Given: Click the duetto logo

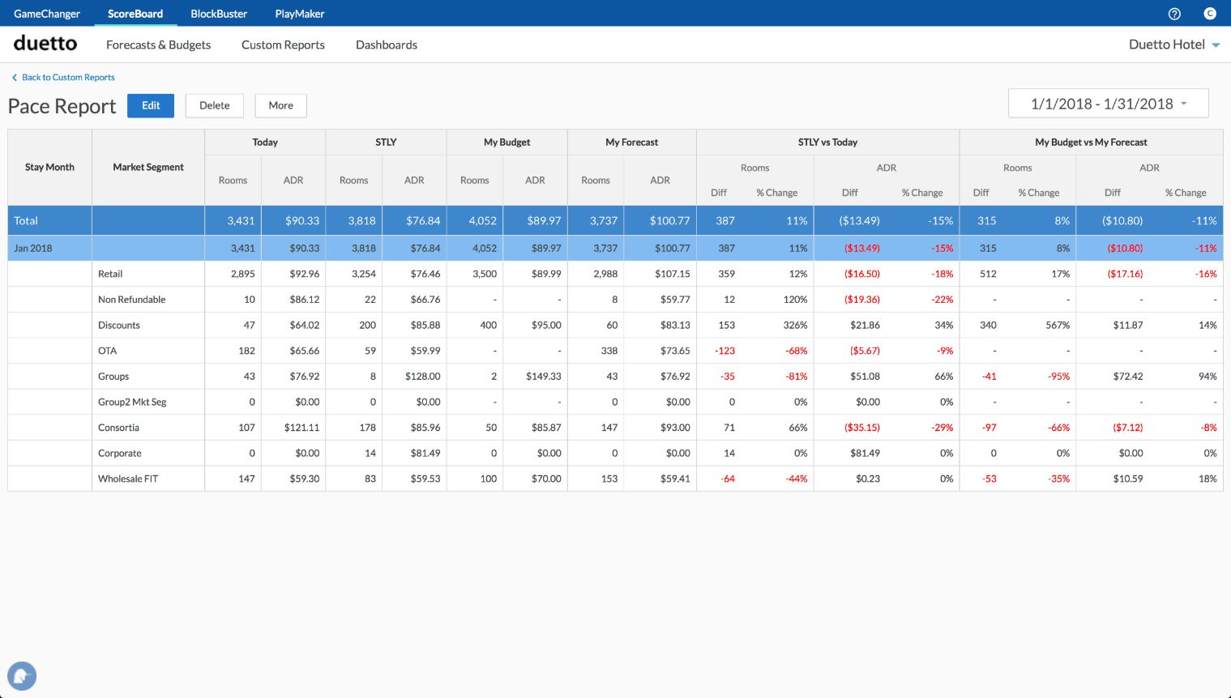Looking at the screenshot, I should [45, 44].
